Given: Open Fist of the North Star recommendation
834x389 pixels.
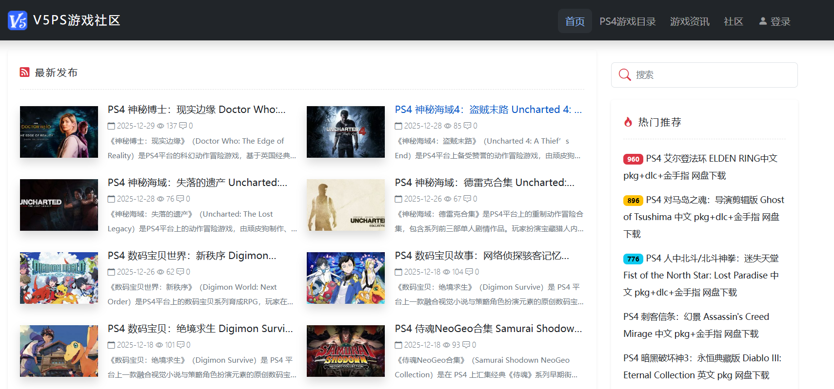Looking at the screenshot, I should coord(701,275).
